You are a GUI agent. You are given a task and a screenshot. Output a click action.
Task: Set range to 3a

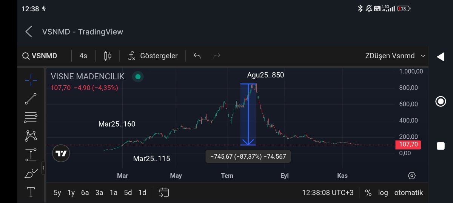point(99,193)
